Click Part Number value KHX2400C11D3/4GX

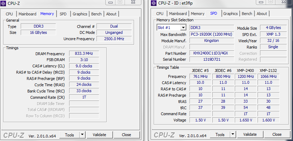point(212,53)
